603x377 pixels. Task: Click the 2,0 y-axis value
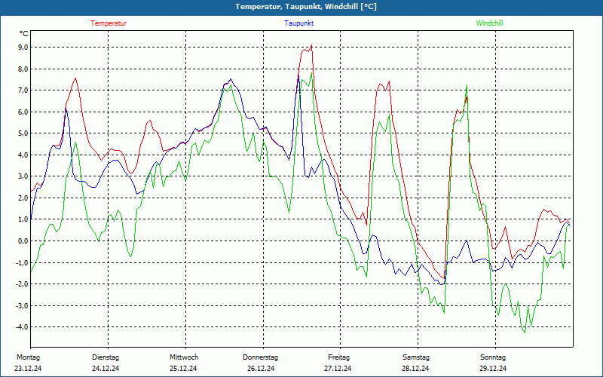23,198
